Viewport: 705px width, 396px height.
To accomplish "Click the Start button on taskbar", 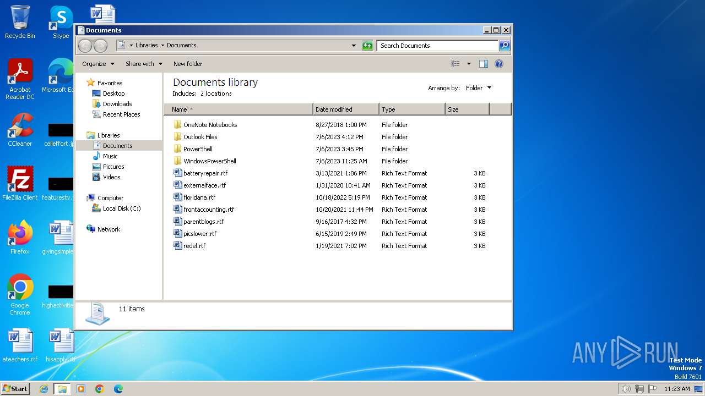I will (x=15, y=388).
